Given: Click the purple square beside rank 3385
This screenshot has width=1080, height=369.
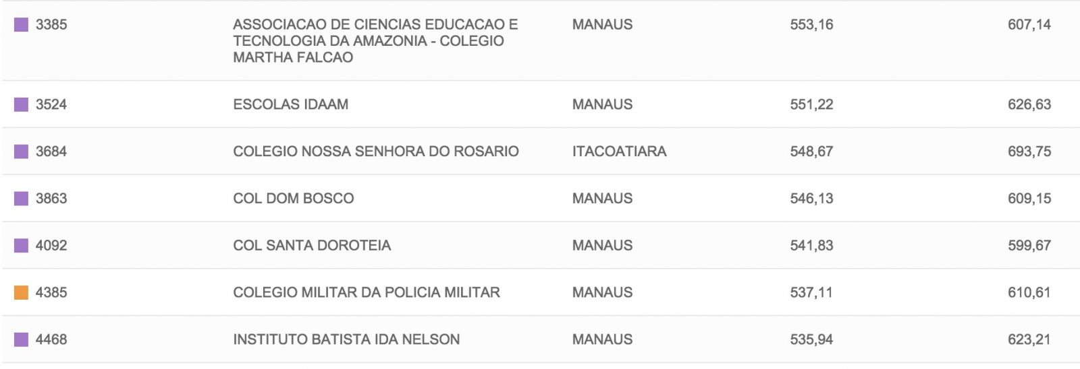Looking at the screenshot, I should (22, 25).
